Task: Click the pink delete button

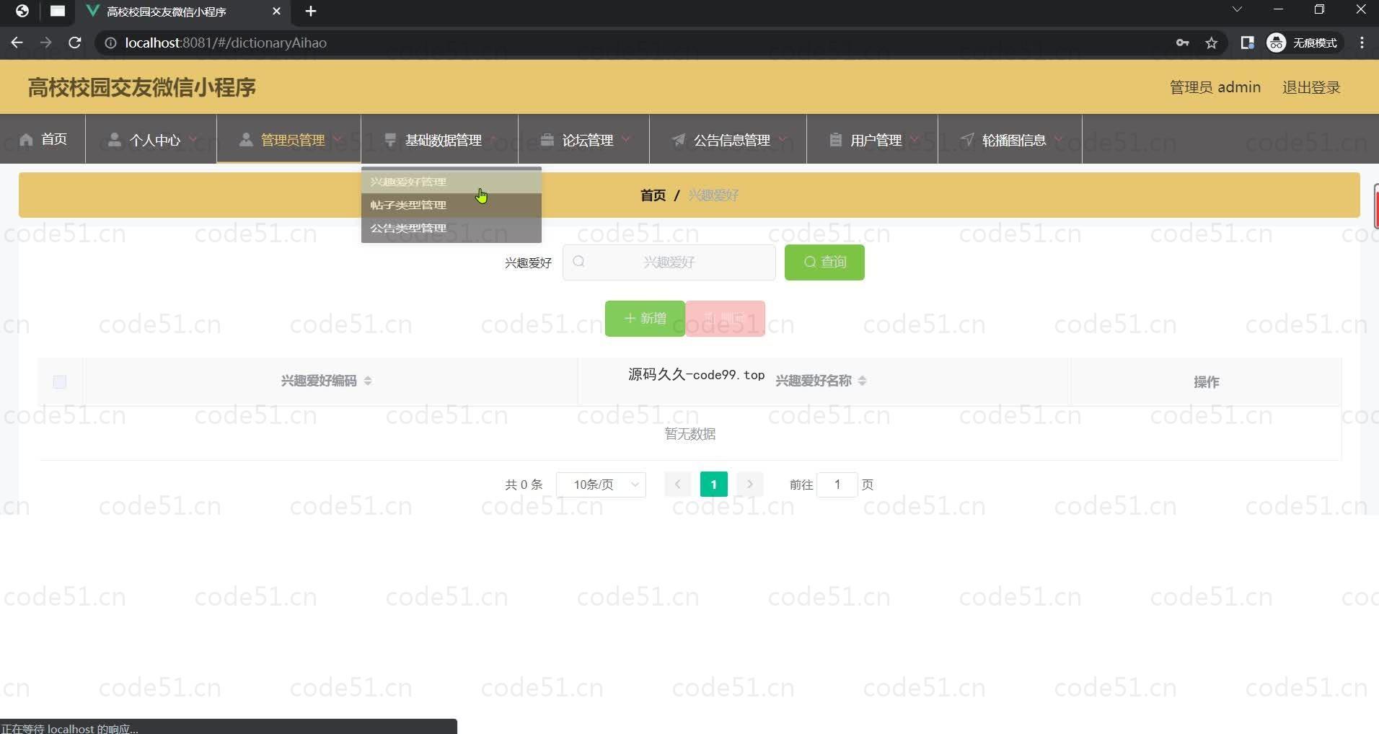Action: click(725, 318)
